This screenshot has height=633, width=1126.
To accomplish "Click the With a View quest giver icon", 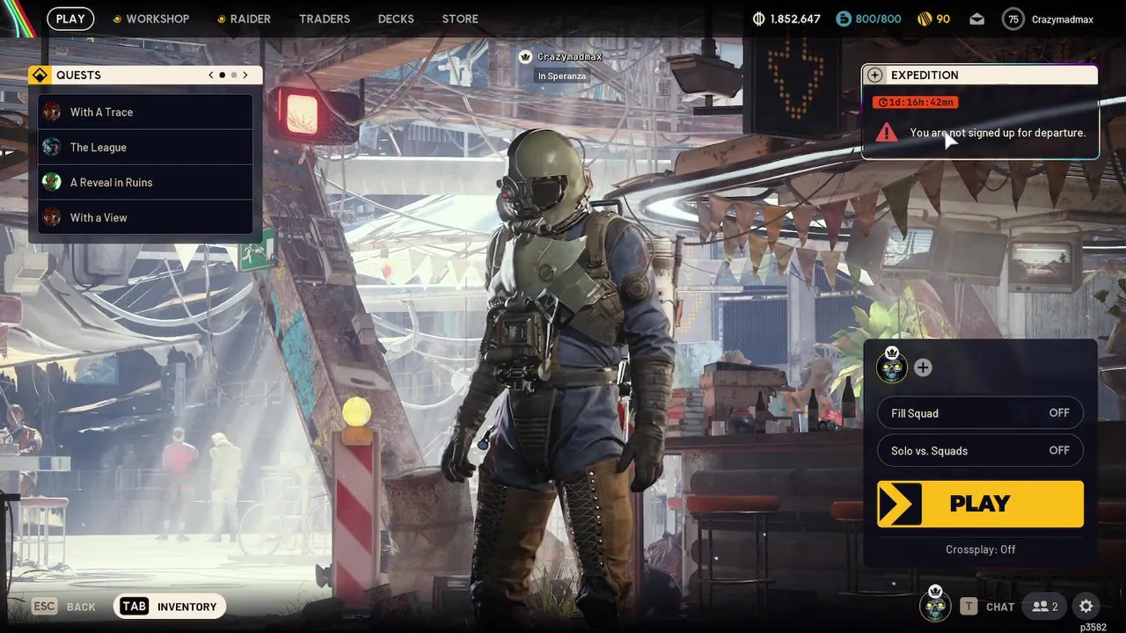I will tap(52, 217).
